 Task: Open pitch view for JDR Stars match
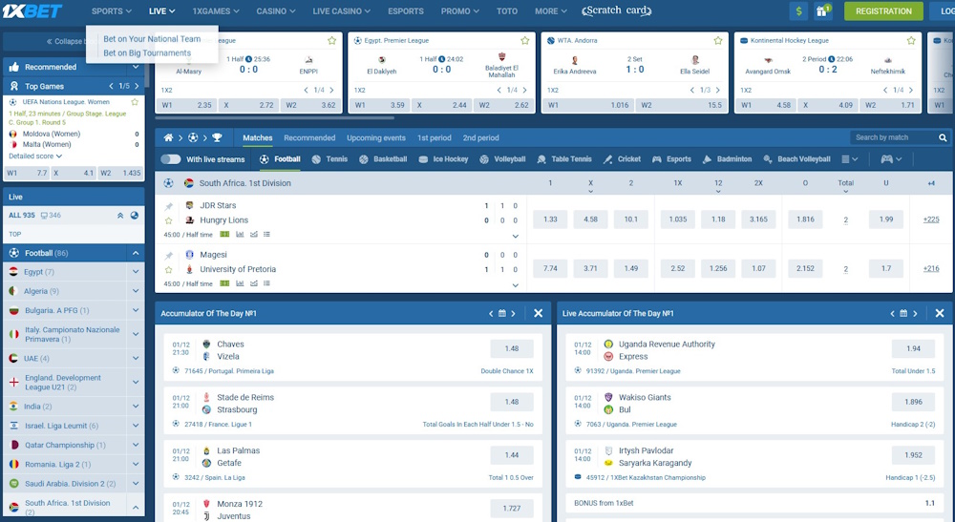pyautogui.click(x=224, y=234)
